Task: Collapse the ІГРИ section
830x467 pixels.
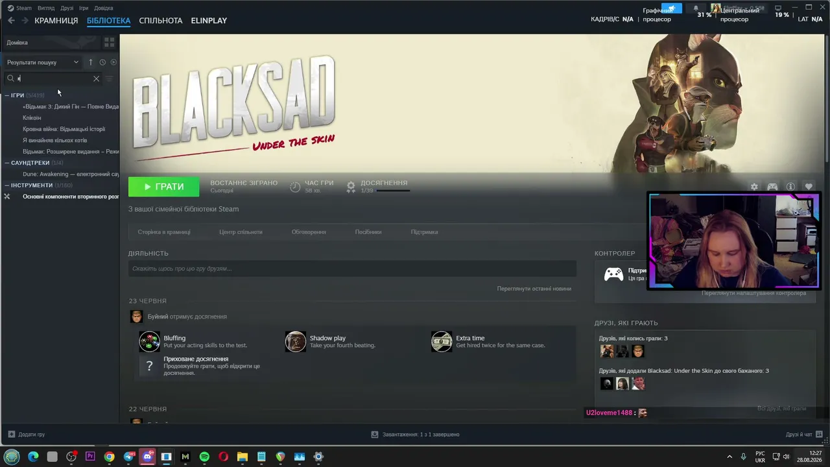Action: click(x=6, y=95)
